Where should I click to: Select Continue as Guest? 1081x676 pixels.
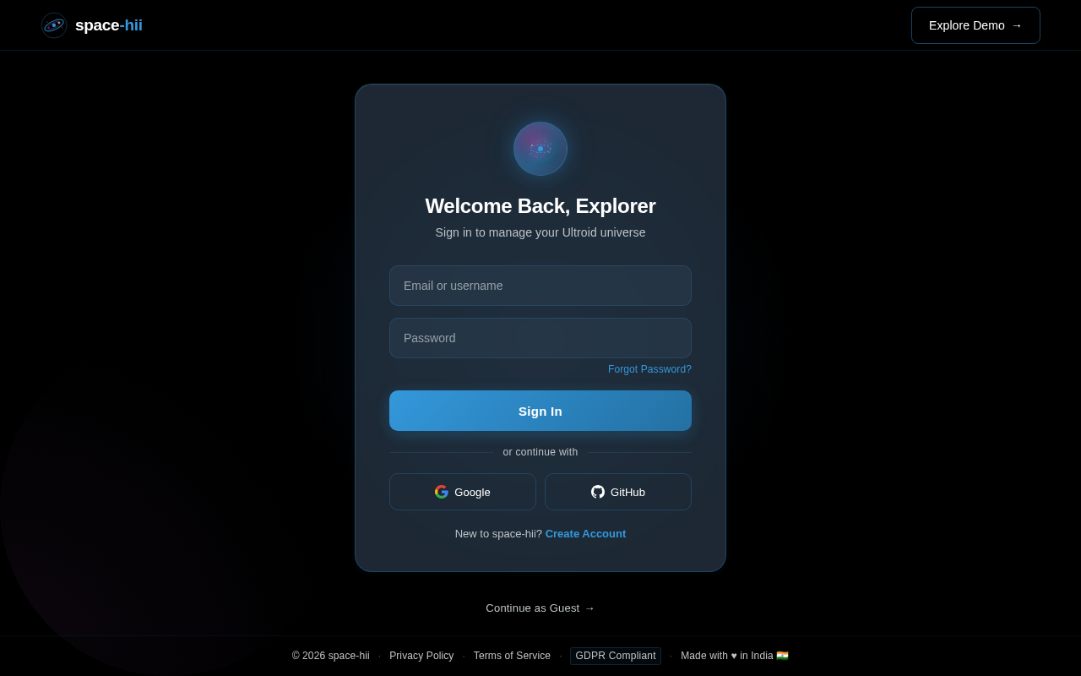click(x=540, y=608)
